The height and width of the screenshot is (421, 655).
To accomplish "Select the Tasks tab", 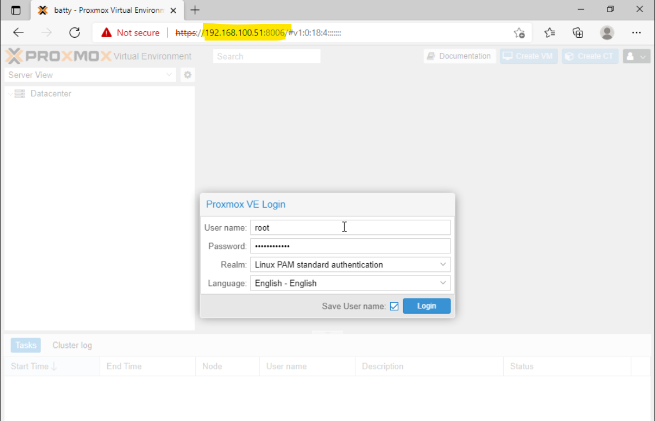I will point(26,345).
